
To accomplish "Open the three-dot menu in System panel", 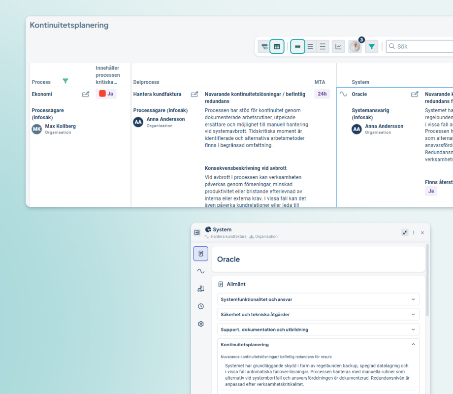I will 414,232.
